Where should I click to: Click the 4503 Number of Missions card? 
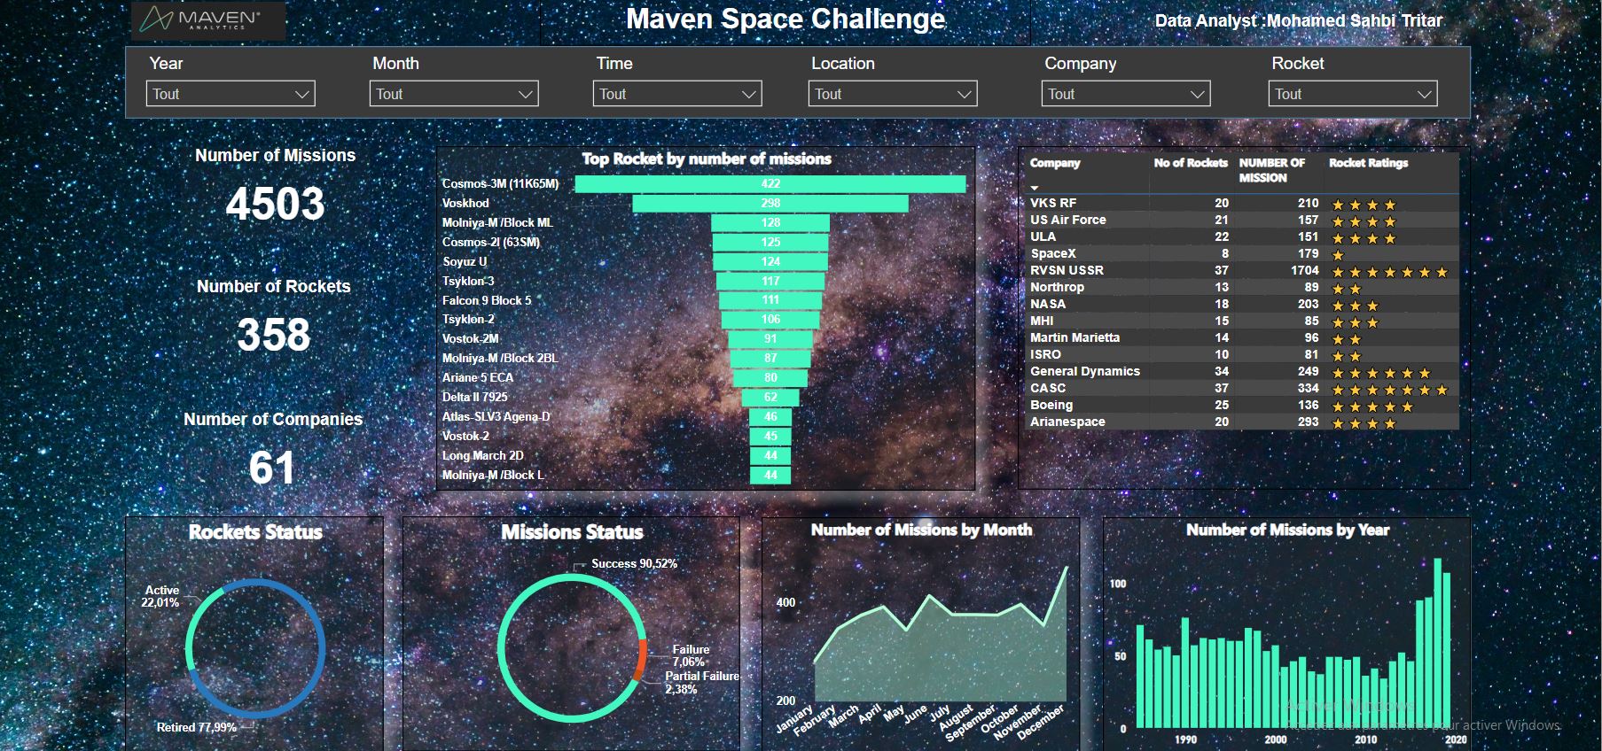275,204
